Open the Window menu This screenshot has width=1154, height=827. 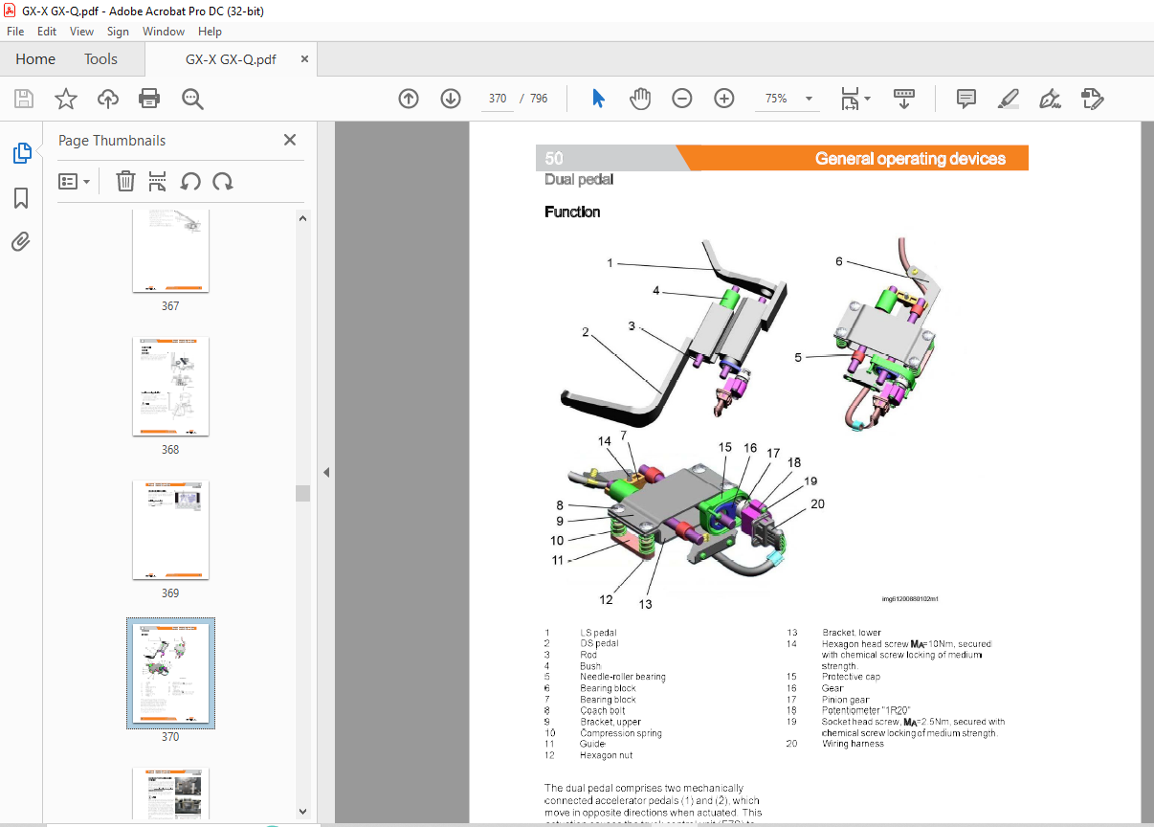point(164,31)
